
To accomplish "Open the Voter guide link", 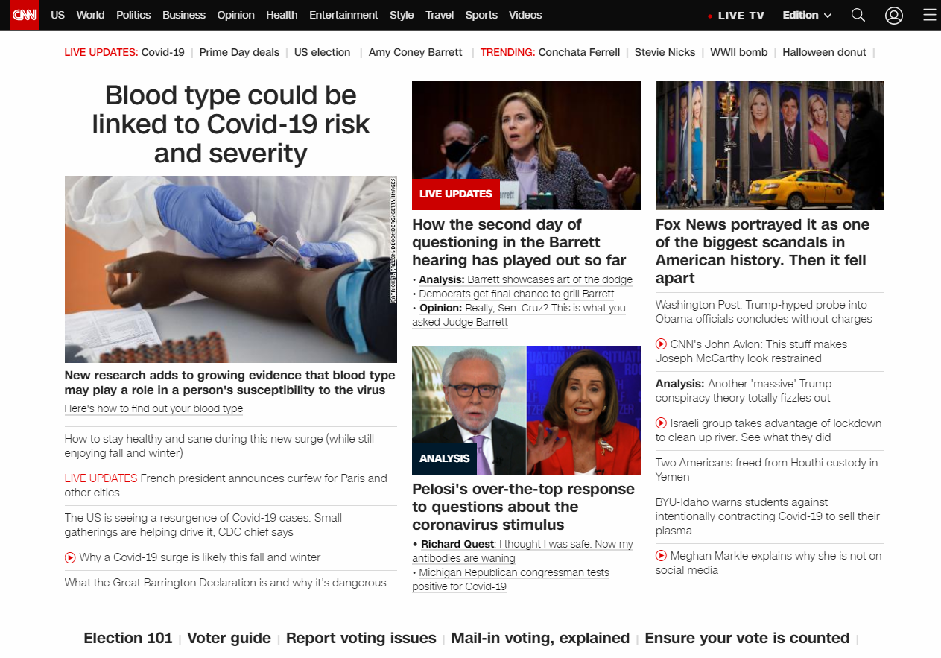I will click(x=229, y=638).
